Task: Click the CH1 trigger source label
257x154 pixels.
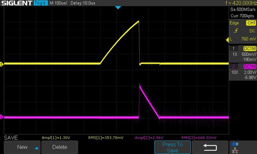Action: tap(251, 23)
